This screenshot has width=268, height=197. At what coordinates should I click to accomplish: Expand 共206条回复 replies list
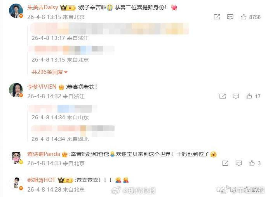tap(49, 72)
